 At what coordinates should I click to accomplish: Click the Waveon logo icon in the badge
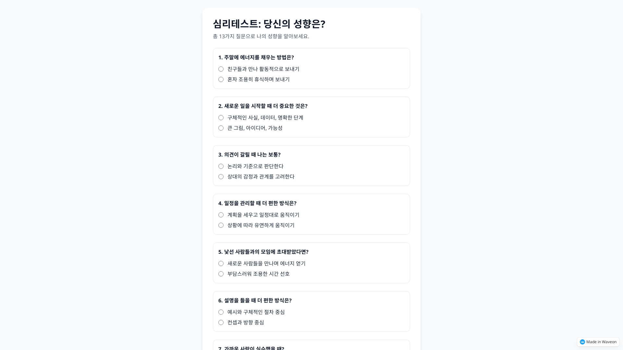coord(582,342)
